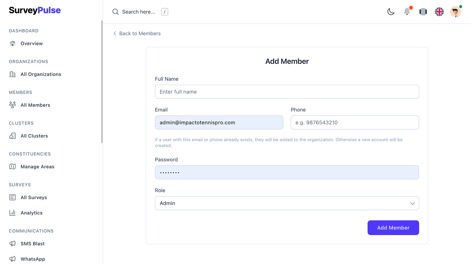Click the SMS Blast megaphone icon
471x264 pixels.
pyautogui.click(x=13, y=243)
